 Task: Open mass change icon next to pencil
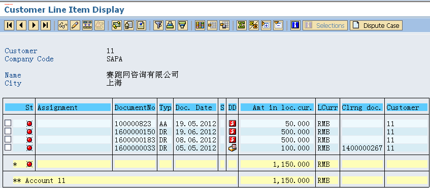click(x=87, y=25)
